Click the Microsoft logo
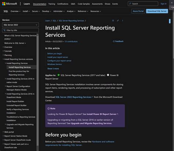Screen dimensions: 174x151 tap(10, 4)
